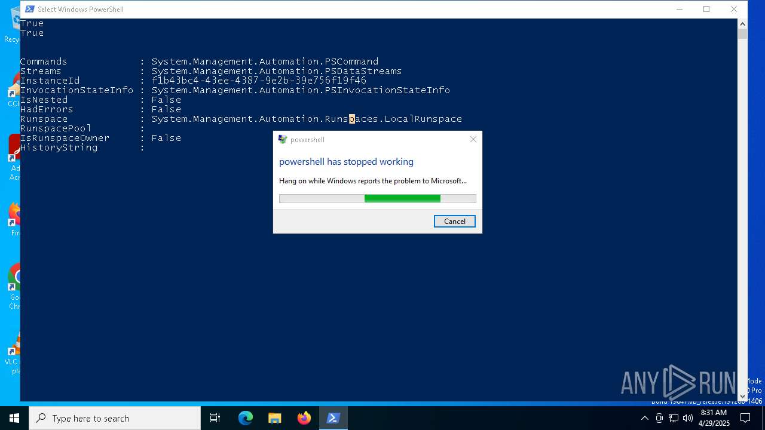
Task: Click the RunspacePool property label
Action: (x=56, y=128)
